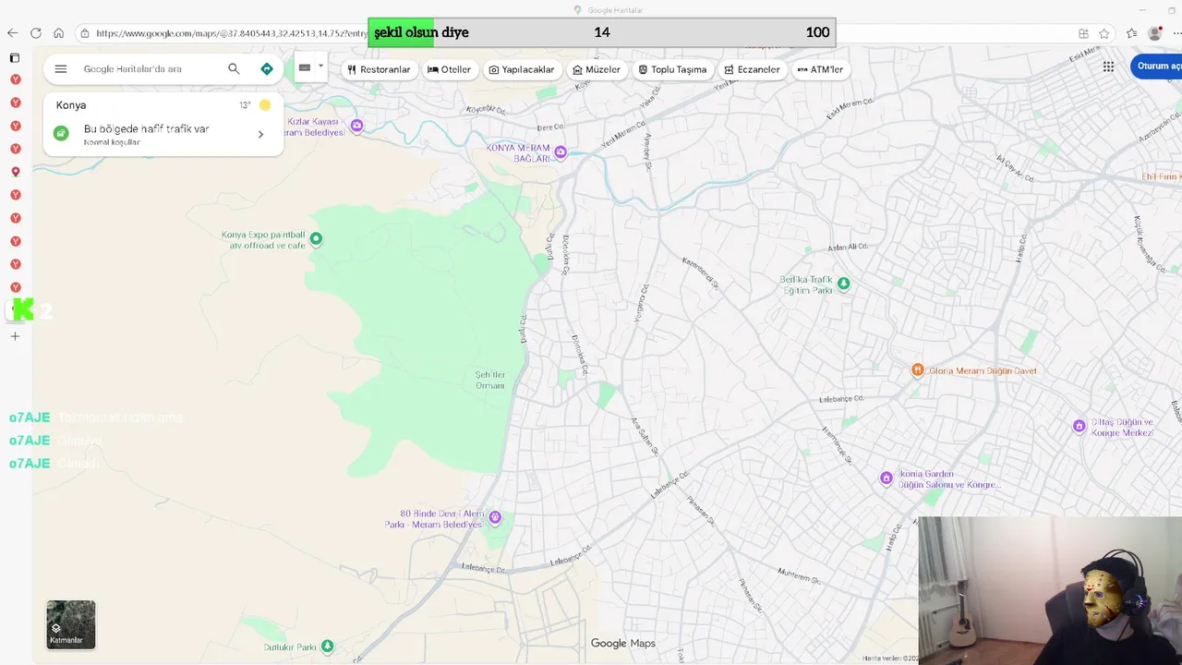The height and width of the screenshot is (665, 1182).
Task: Select Bedlika Trafik Eğitim Parkı marker
Action: pos(843,284)
